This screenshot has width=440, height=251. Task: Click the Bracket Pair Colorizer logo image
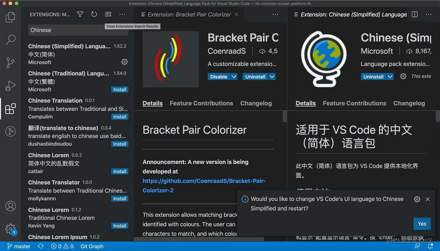171,59
